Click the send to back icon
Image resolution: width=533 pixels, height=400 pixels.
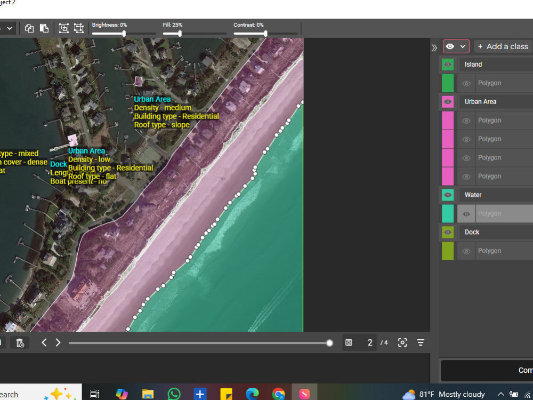(78, 28)
